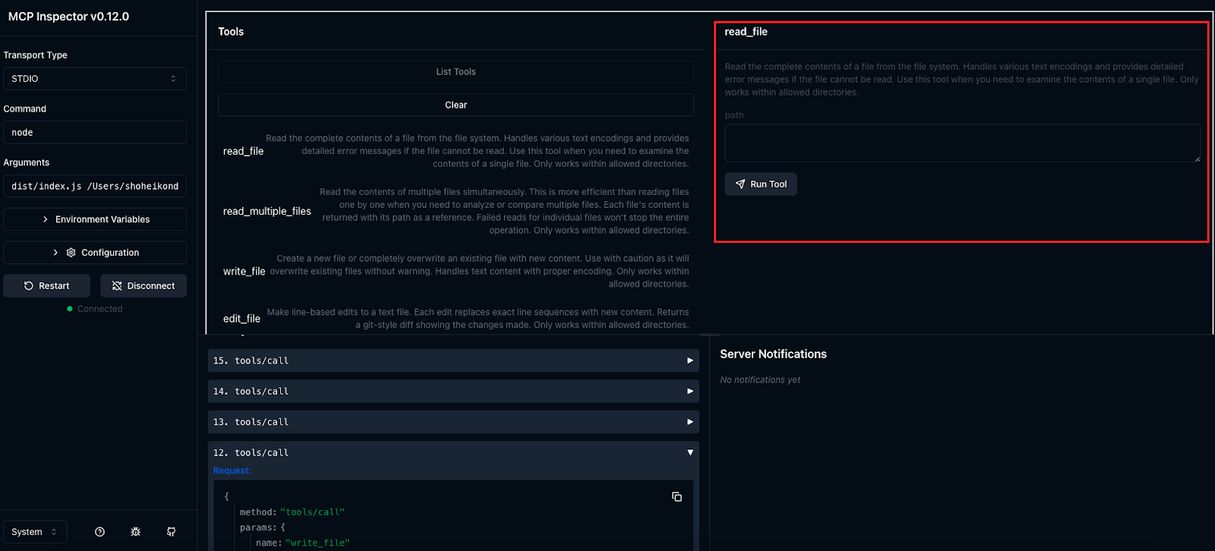Select the write_file tool in list
1215x551 pixels.
(x=244, y=271)
